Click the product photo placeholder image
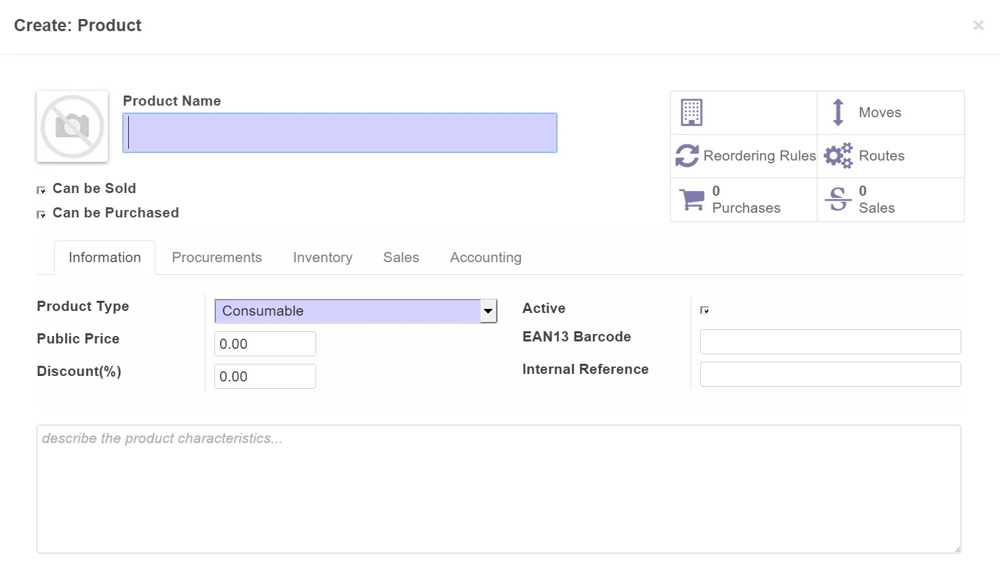 (72, 127)
